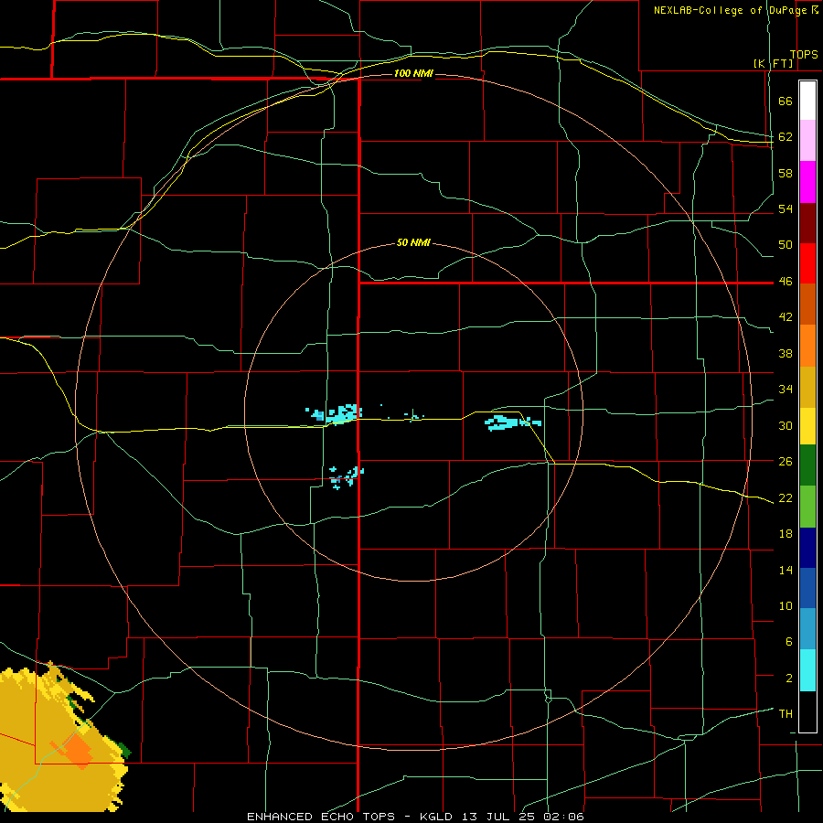The image size is (823, 823).
Task: Click the "100 NMI" range ring label
Action: (x=413, y=73)
